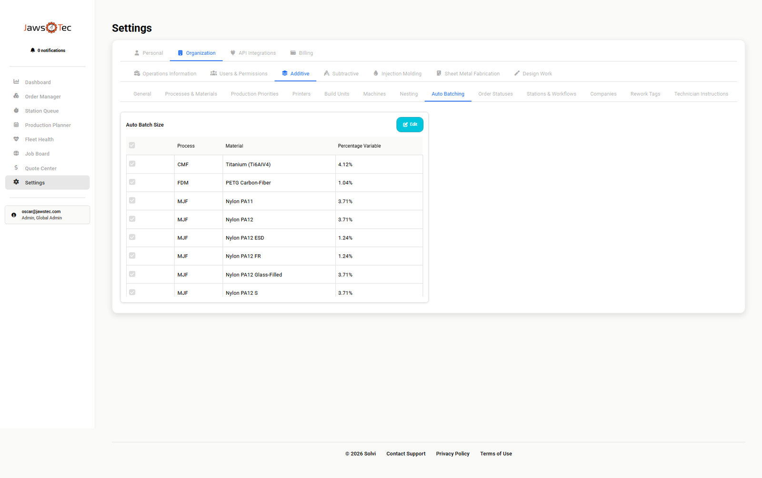This screenshot has width=762, height=478.
Task: Click the Settings gear icon
Action: [x=16, y=182]
